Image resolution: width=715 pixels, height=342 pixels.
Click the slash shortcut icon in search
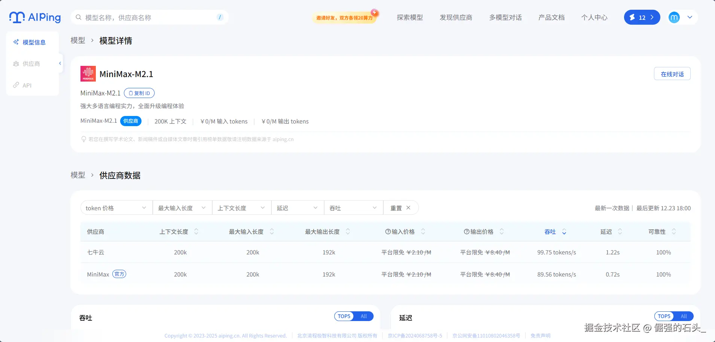point(220,17)
